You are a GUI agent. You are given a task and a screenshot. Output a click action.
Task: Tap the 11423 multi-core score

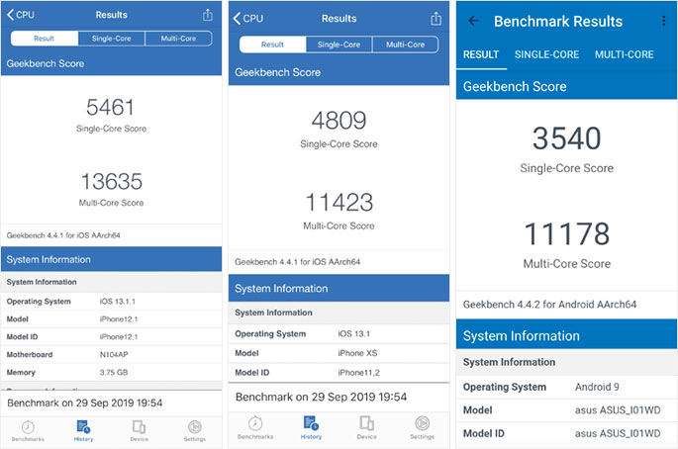click(339, 202)
